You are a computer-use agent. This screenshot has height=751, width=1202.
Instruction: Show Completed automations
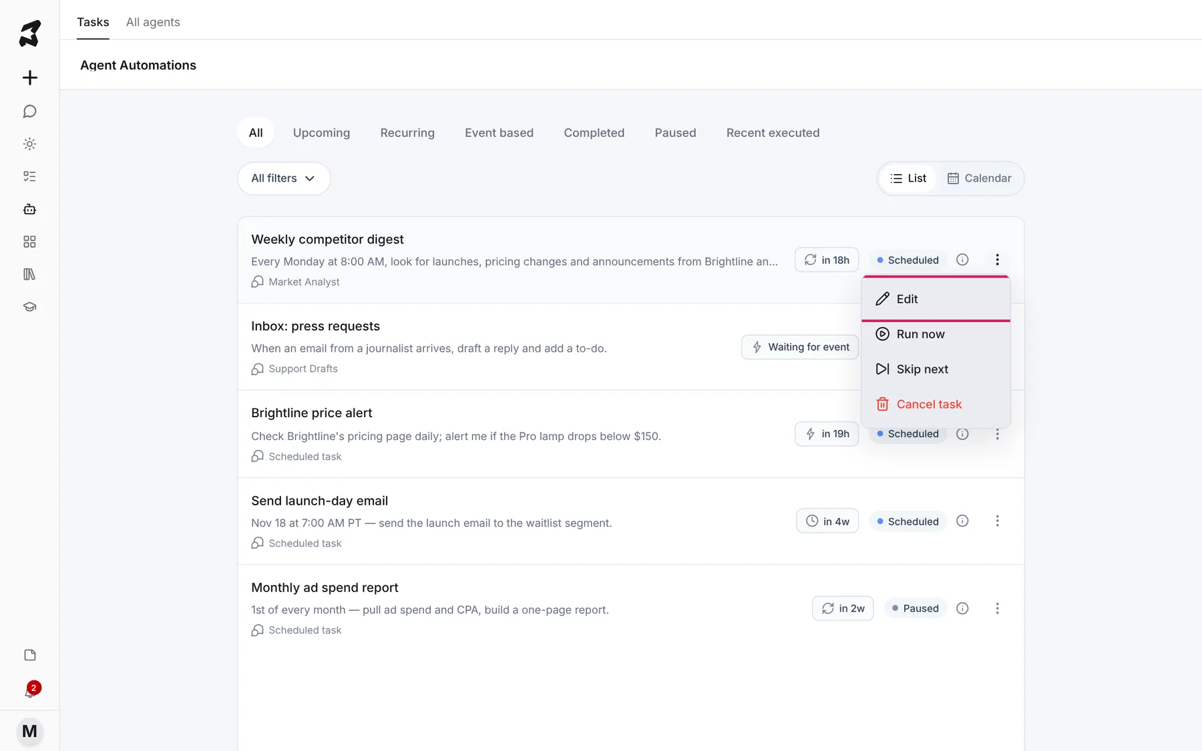tap(594, 133)
